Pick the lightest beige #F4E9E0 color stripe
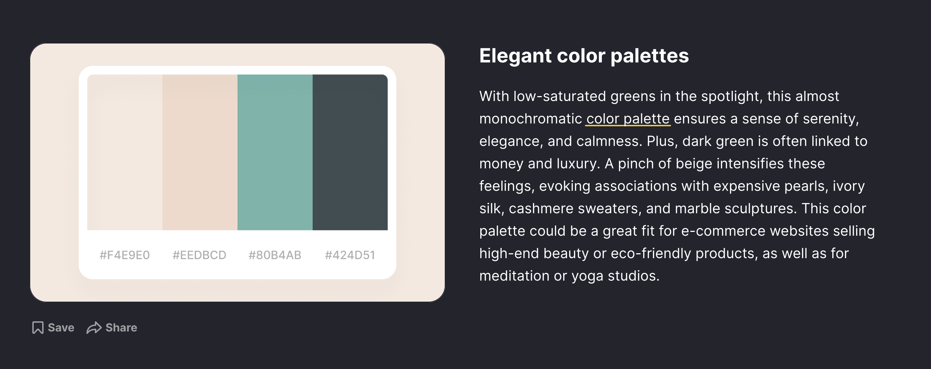Image resolution: width=931 pixels, height=369 pixels. (125, 152)
